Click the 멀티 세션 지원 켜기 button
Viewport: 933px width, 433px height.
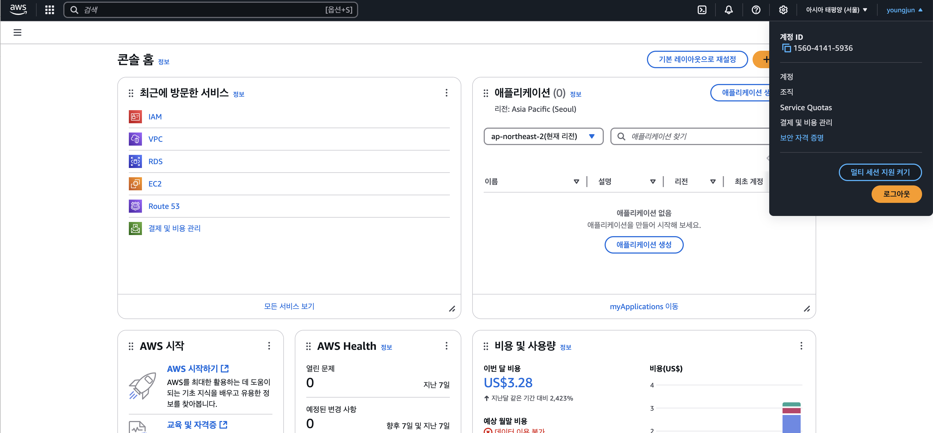click(x=880, y=172)
